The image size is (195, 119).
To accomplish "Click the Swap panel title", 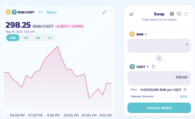I will tap(159, 14).
